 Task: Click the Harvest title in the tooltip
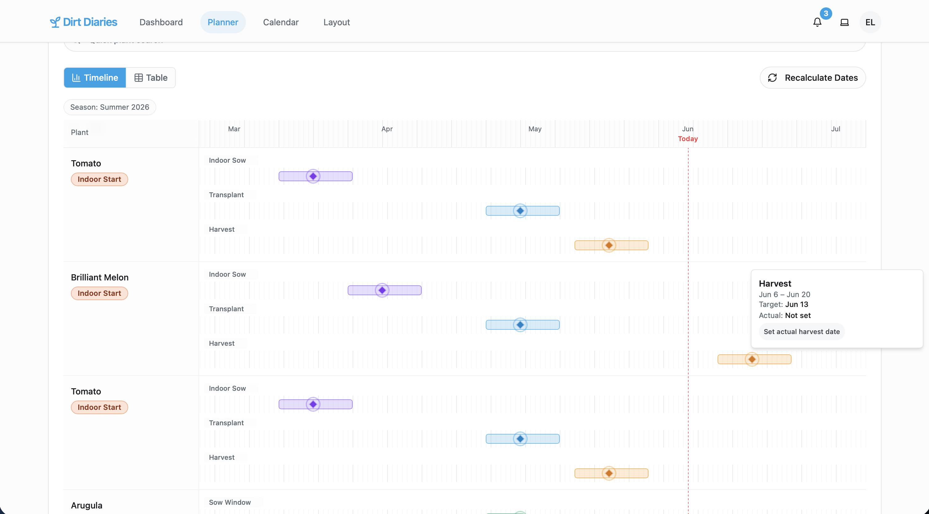point(775,283)
